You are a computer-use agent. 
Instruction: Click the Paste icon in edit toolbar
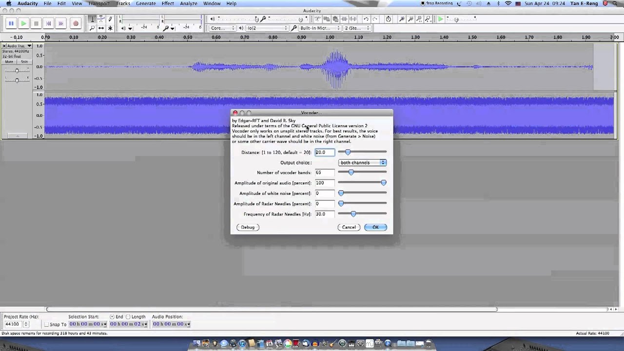click(x=335, y=19)
